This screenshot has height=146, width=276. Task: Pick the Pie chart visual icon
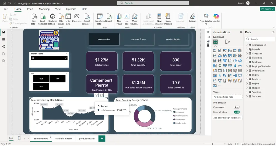pos(235,61)
